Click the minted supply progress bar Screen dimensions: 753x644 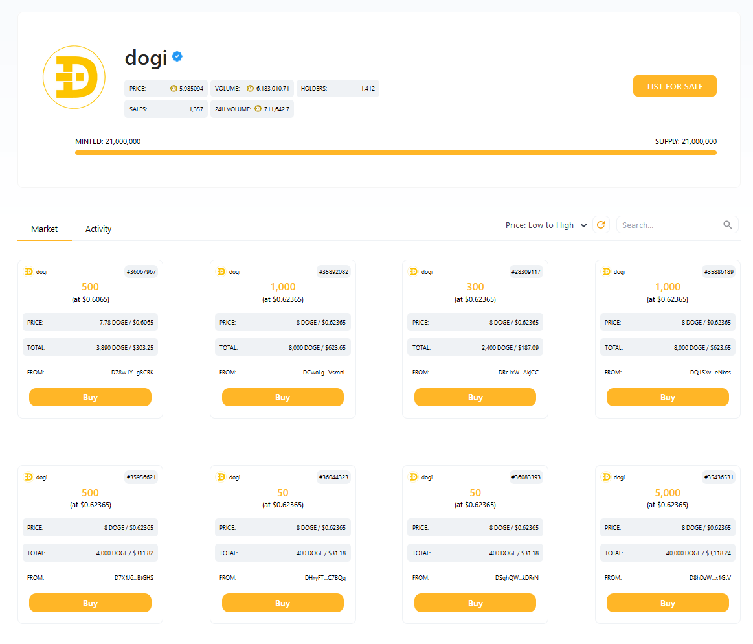(x=396, y=153)
